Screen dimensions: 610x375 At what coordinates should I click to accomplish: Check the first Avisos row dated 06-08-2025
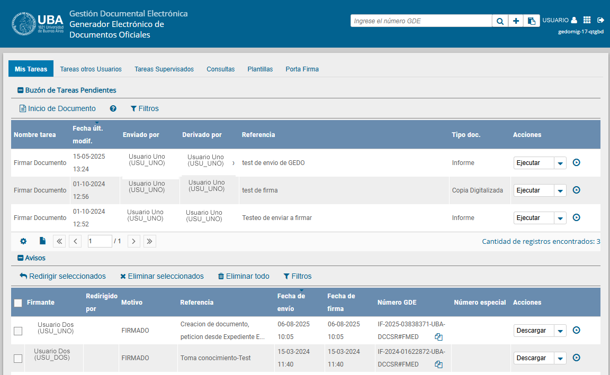tap(18, 331)
